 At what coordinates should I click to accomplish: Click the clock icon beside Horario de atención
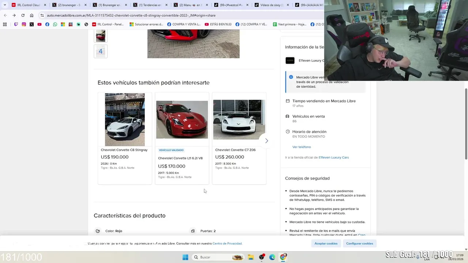[x=288, y=131]
